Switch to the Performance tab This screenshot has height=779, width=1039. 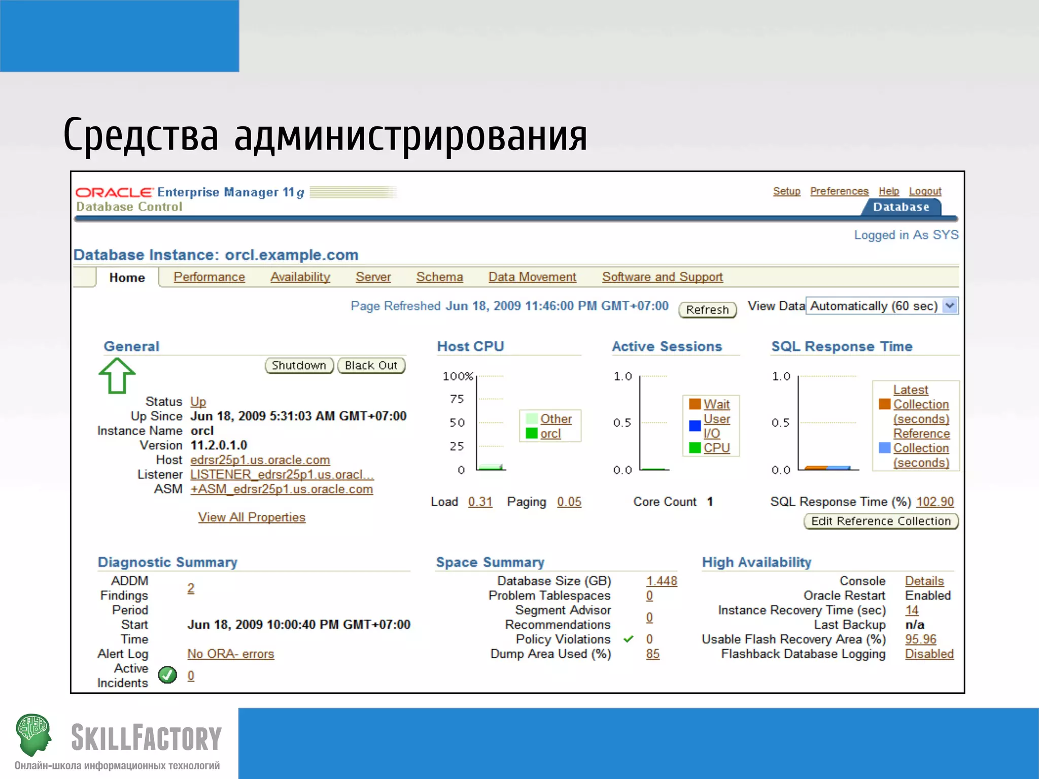tap(209, 277)
